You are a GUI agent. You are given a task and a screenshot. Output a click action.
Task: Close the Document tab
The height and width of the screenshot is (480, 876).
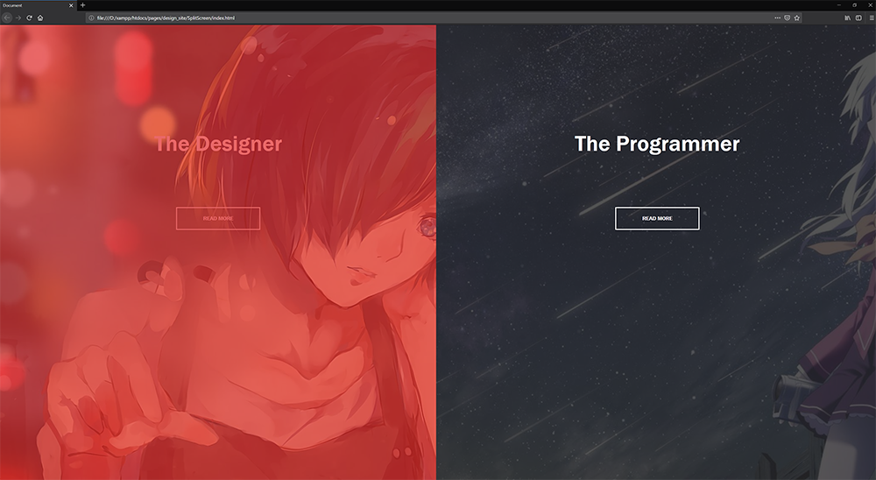tap(71, 5)
